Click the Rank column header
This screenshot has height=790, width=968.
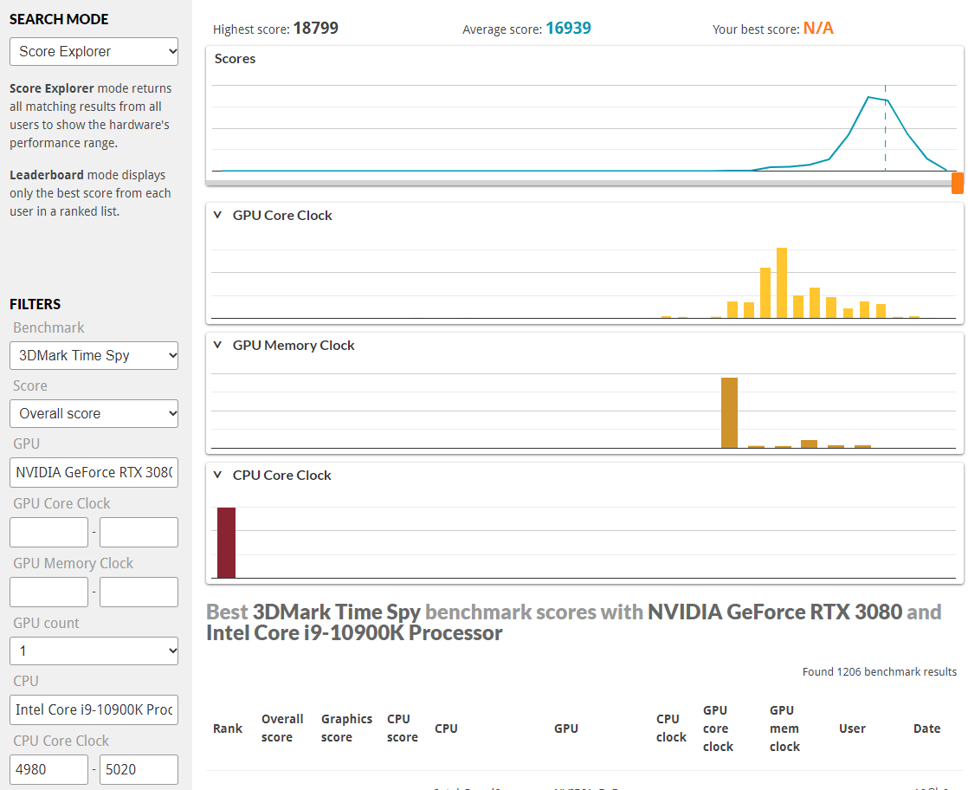[228, 728]
